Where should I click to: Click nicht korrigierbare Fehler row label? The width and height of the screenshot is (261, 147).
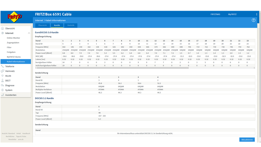click(x=46, y=65)
